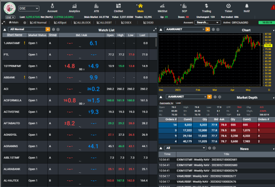
Task: Collapse the Market Depth panel triangle
Action: 161,96
